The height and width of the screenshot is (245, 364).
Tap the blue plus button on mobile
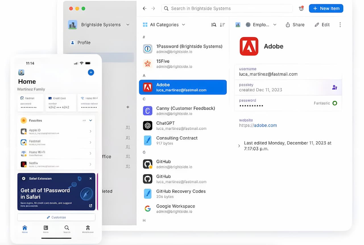point(91,72)
